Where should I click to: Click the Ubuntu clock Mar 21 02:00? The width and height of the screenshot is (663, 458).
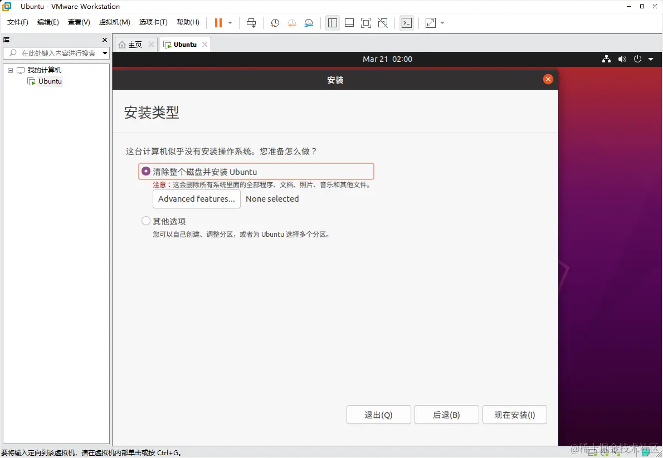tap(387, 59)
